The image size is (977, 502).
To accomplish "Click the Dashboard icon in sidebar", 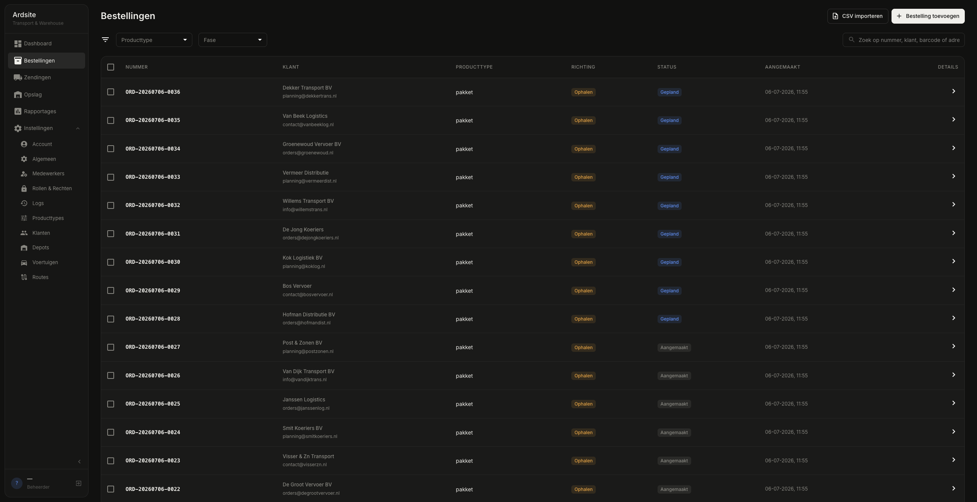I will point(18,44).
